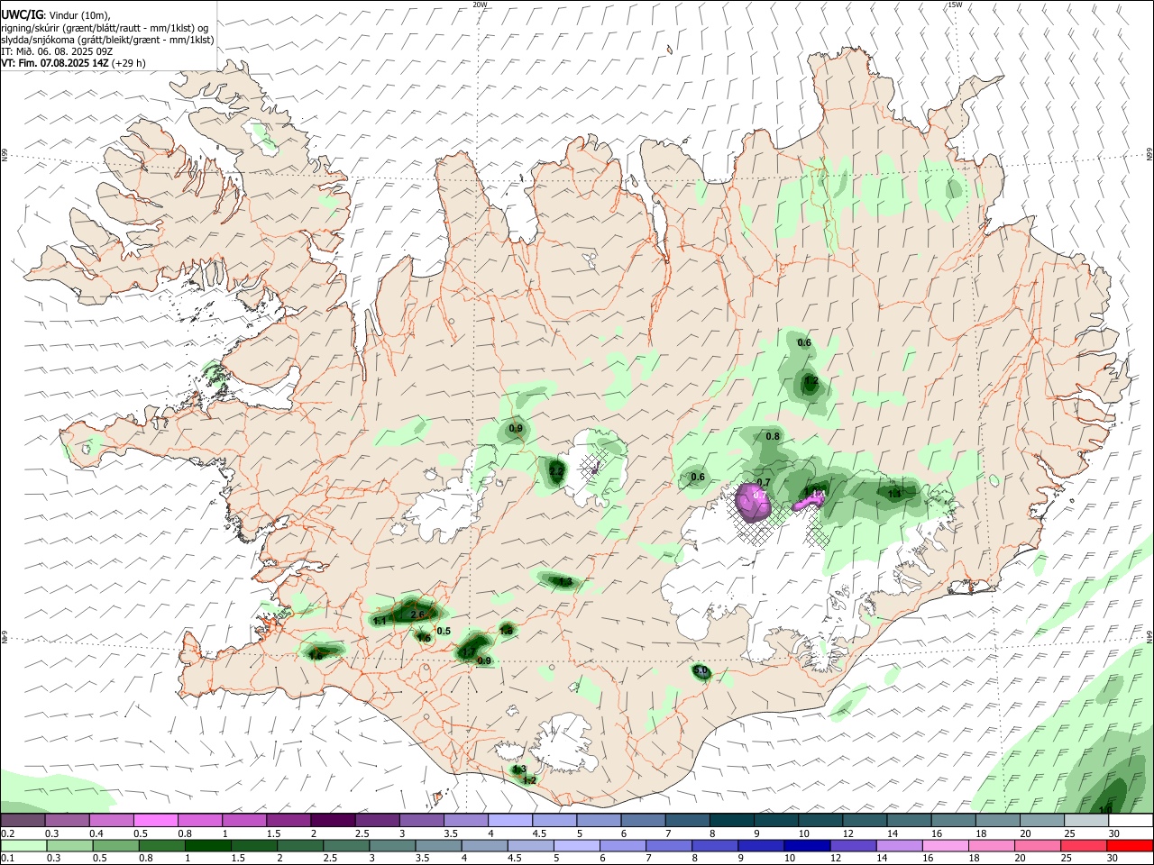Click the '30' label on the rain scale
The image size is (1154, 865).
[1114, 859]
